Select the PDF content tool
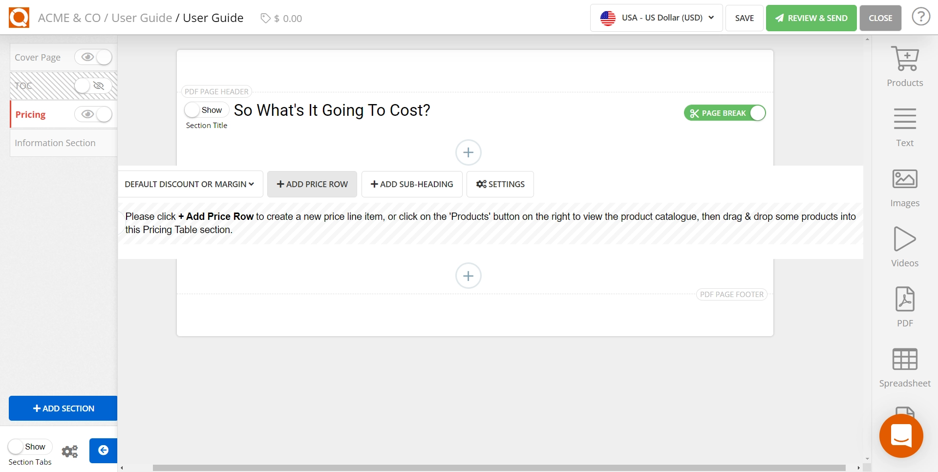 click(904, 307)
